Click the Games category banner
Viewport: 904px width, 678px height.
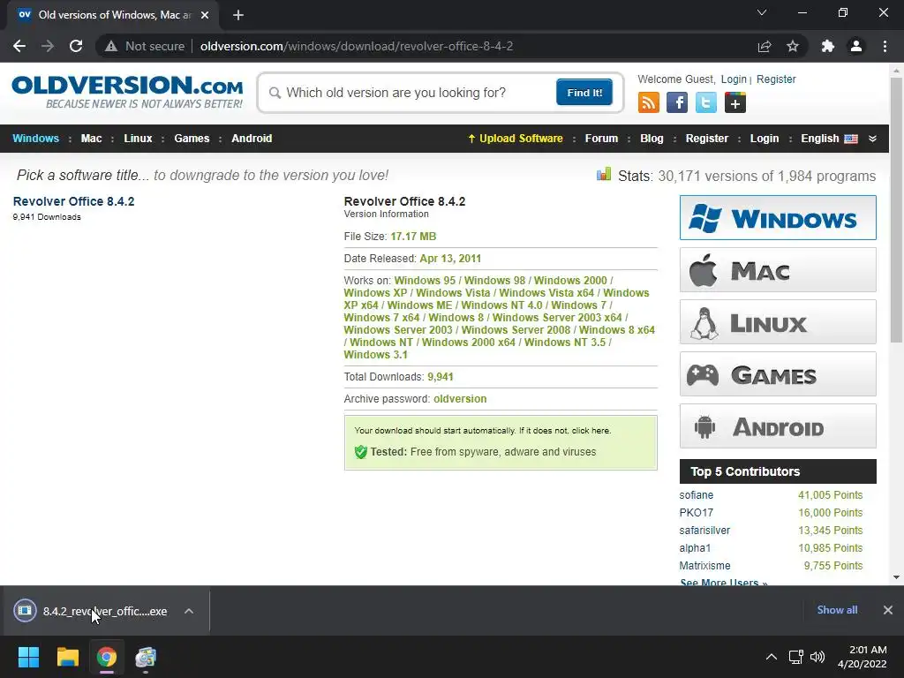[x=778, y=374]
